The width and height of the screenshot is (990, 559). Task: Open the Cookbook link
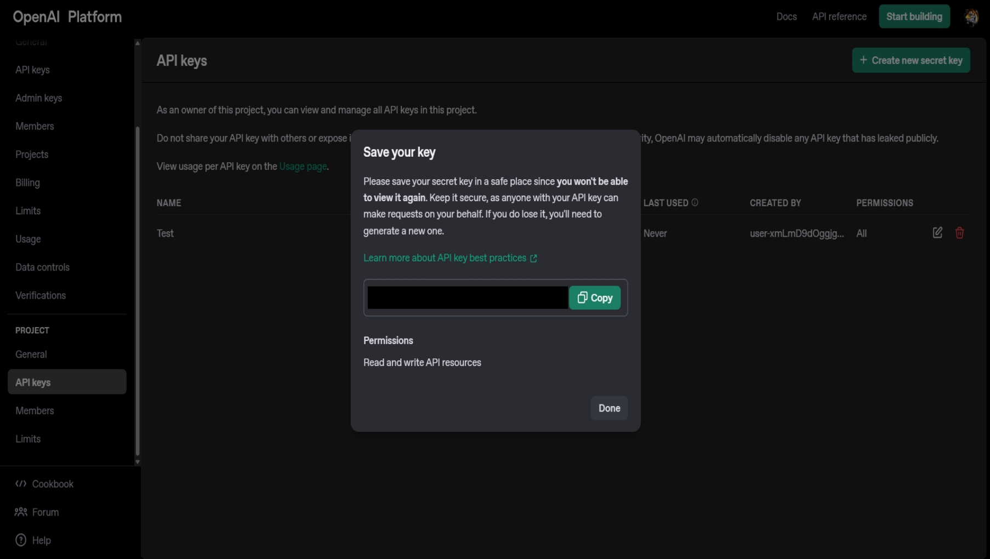coord(53,484)
